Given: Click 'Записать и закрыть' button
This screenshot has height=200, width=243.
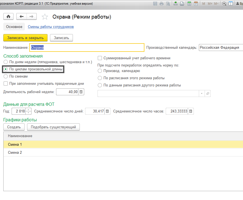Looking at the screenshot, I should [25, 38].
